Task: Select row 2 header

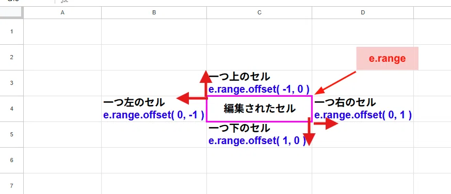Action: (x=11, y=58)
